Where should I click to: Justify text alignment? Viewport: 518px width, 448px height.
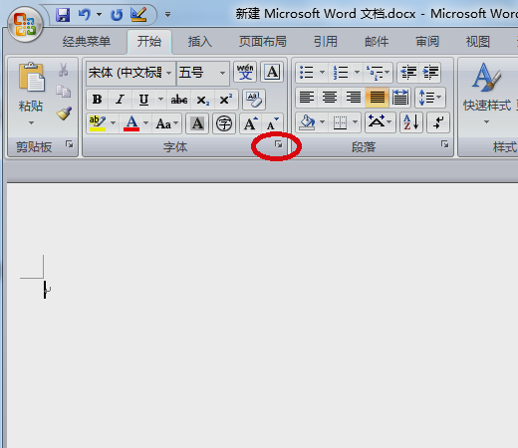(x=378, y=98)
